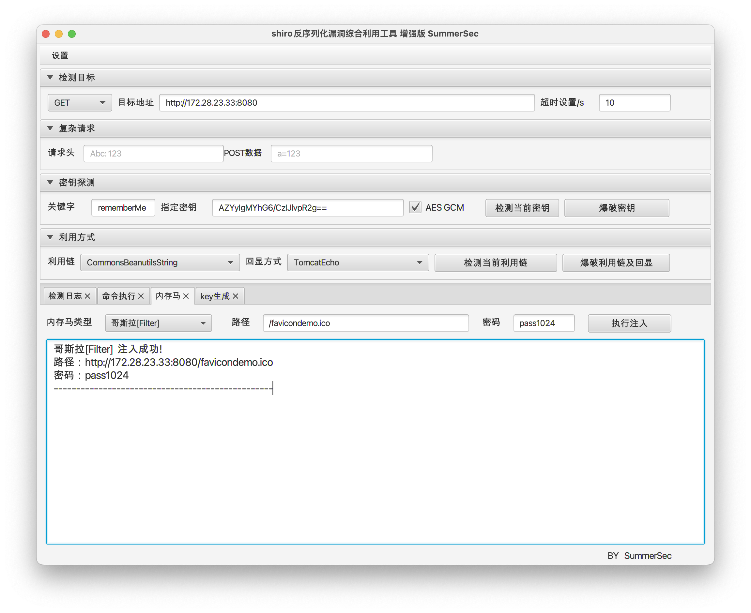This screenshot has width=751, height=613.
Task: Collapse the 利用方式 section triangle
Action: (50, 237)
